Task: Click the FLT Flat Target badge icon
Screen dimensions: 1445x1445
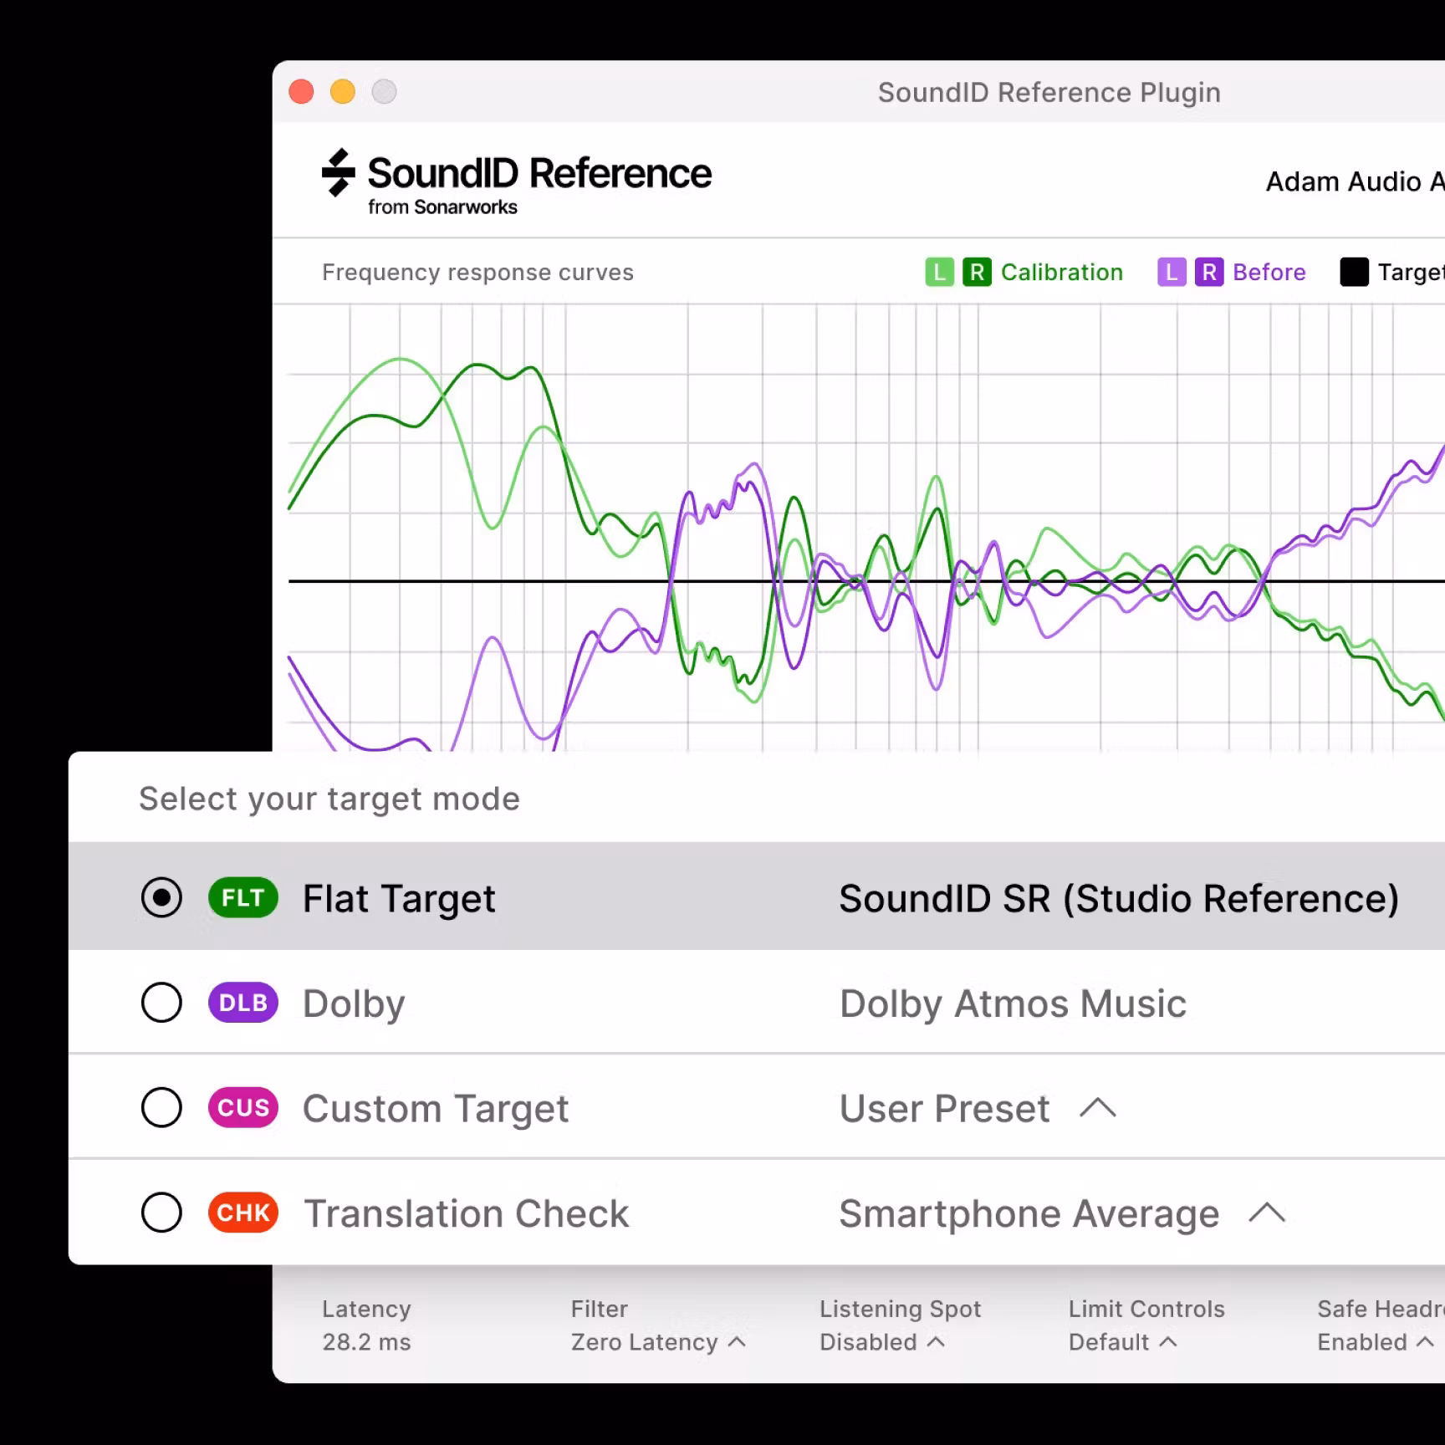Action: tap(242, 897)
